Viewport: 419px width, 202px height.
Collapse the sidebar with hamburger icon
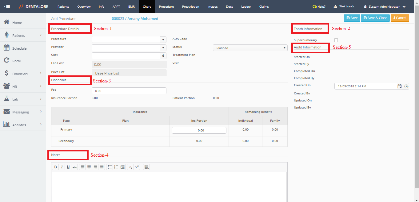tap(7, 6)
